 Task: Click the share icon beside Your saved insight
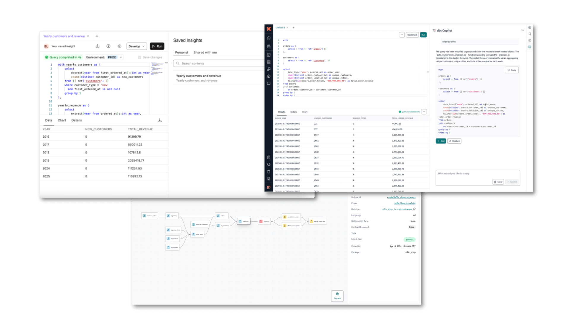click(x=97, y=46)
